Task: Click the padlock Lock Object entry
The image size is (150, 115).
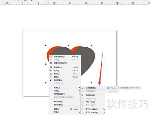Action: tap(65, 80)
